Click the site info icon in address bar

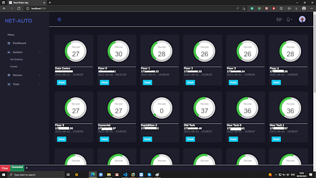coord(28,8)
